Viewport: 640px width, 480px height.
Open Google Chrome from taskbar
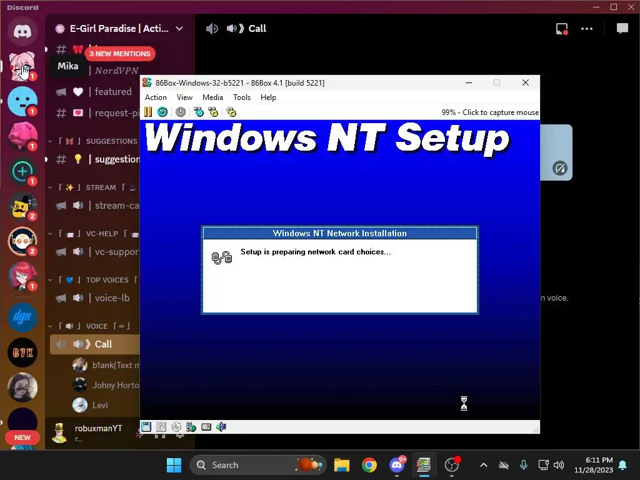(369, 465)
